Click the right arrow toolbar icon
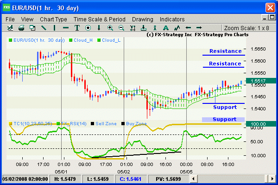 [x=199, y=28]
